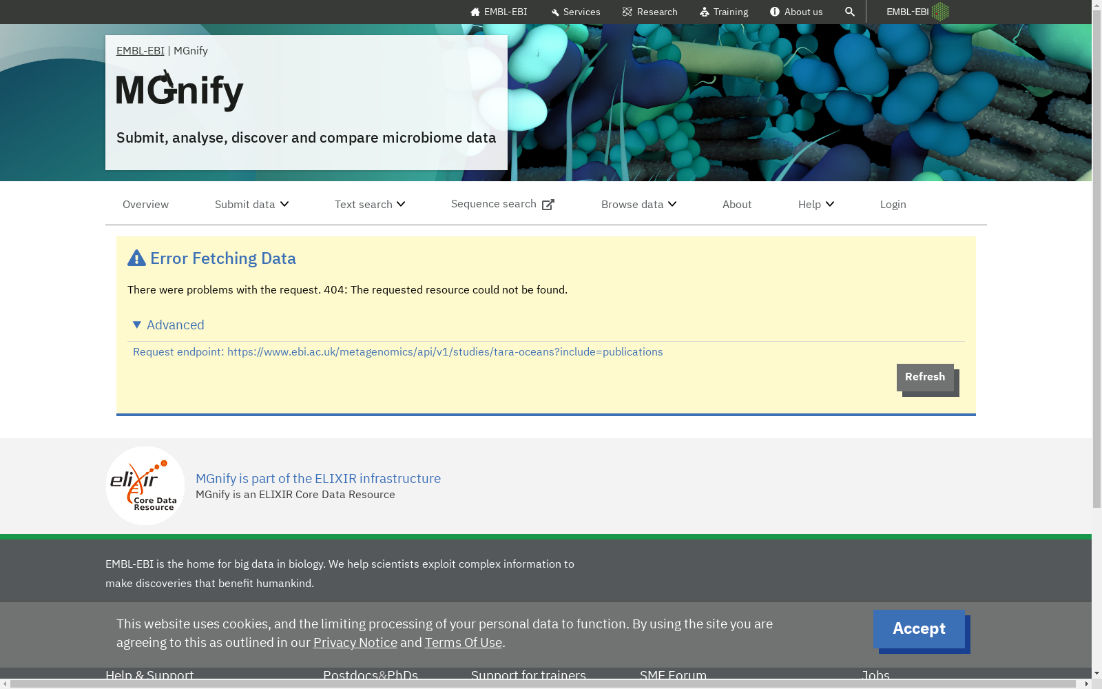Viewport: 1102px width, 689px height.
Task: Expand the Text search dropdown
Action: pyautogui.click(x=370, y=204)
